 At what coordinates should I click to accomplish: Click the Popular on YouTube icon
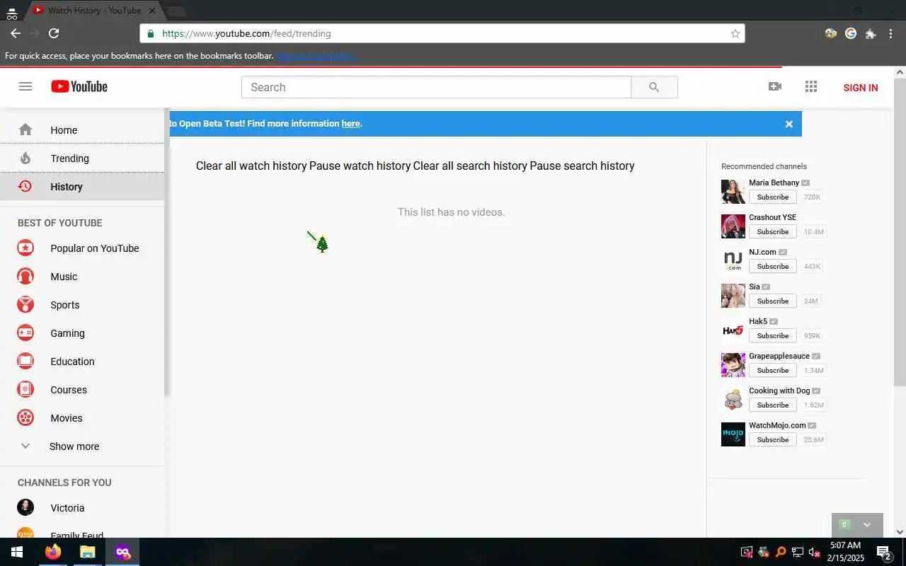tap(25, 248)
